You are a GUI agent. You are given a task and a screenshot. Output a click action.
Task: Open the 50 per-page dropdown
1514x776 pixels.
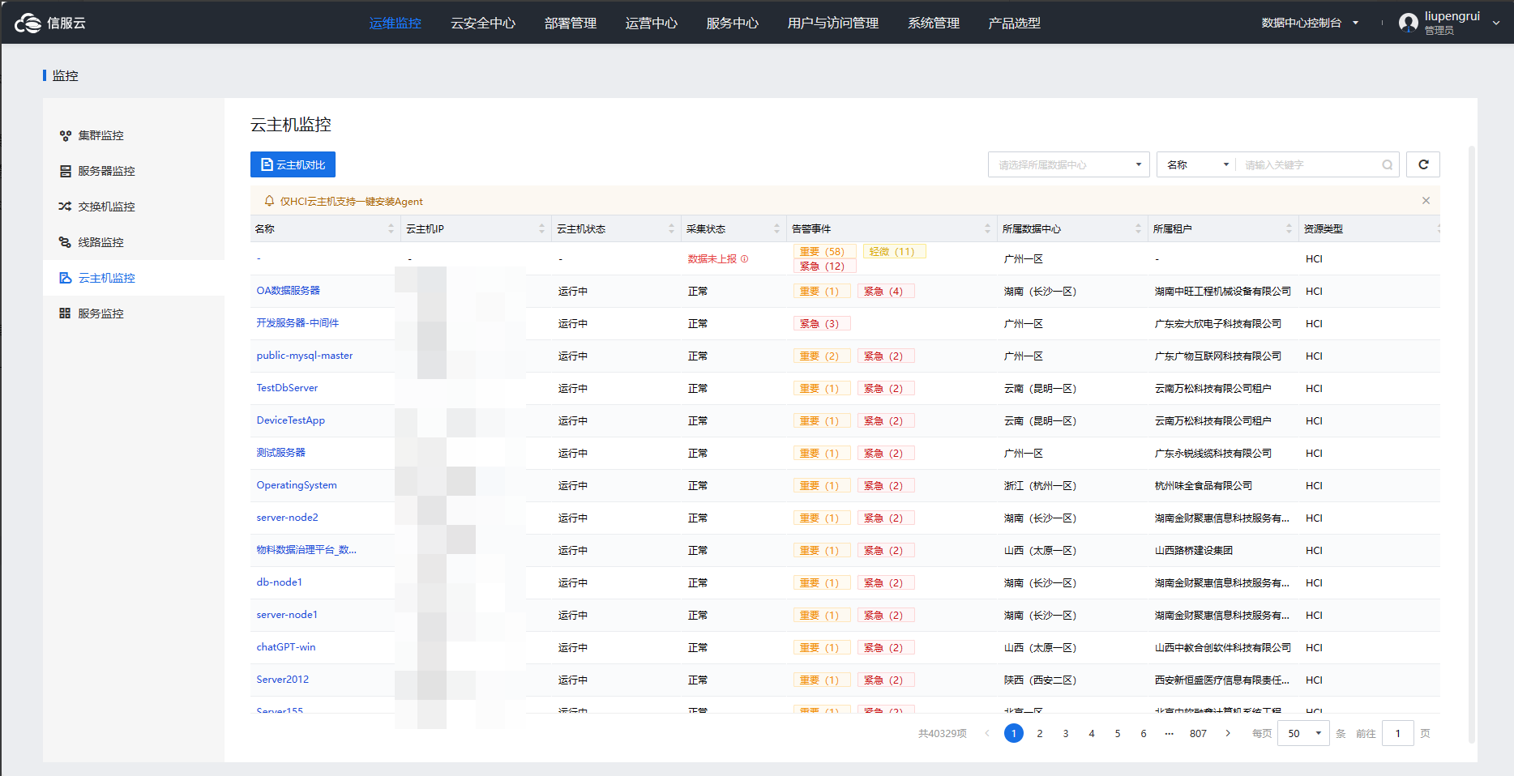tap(1303, 733)
